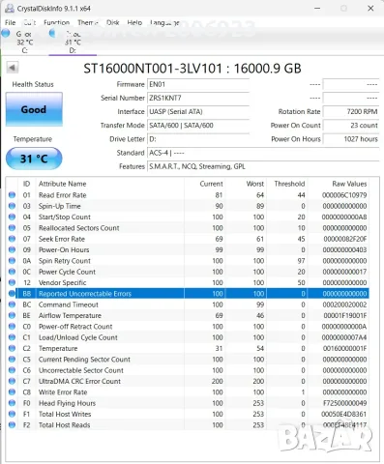384x464 pixels.
Task: Click status dot for UltraDMA CRC Error Count
Action: point(12,381)
